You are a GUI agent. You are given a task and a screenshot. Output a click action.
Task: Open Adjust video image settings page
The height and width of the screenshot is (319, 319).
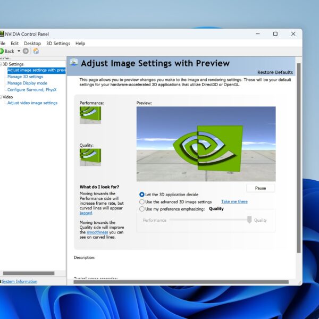point(32,103)
